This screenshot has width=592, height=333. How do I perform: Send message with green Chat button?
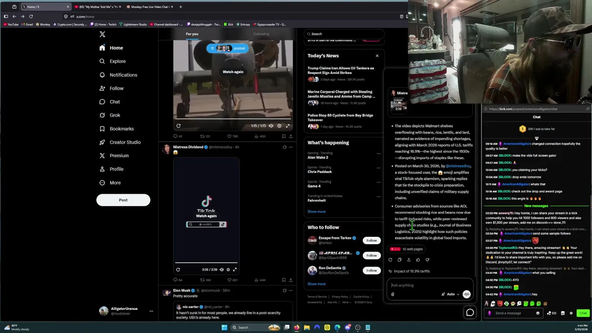point(583,313)
